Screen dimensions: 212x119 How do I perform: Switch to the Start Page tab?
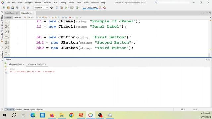(10, 13)
